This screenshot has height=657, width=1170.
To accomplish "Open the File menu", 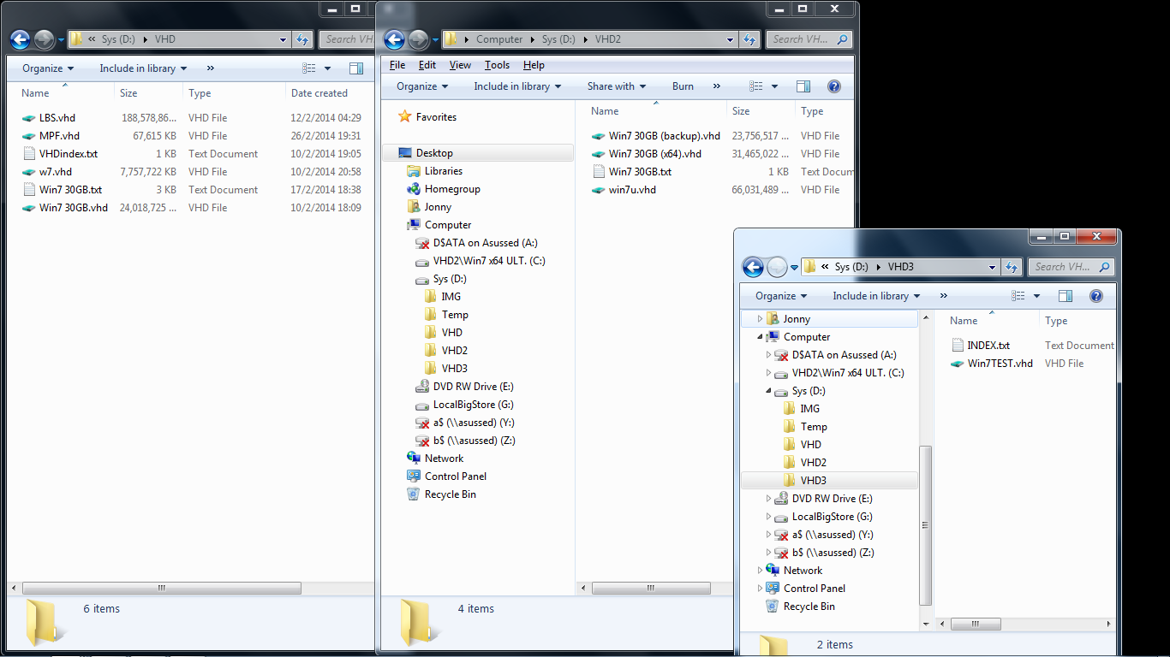I will [x=397, y=65].
